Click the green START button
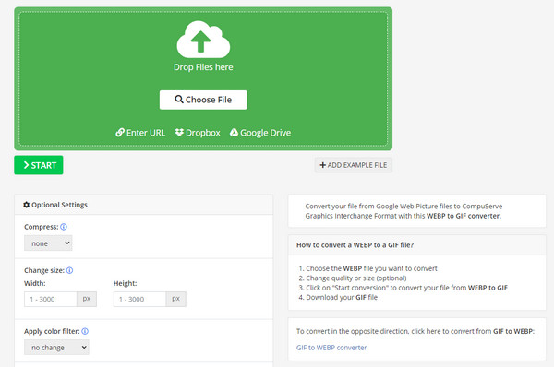This screenshot has width=554, height=367. click(x=39, y=165)
